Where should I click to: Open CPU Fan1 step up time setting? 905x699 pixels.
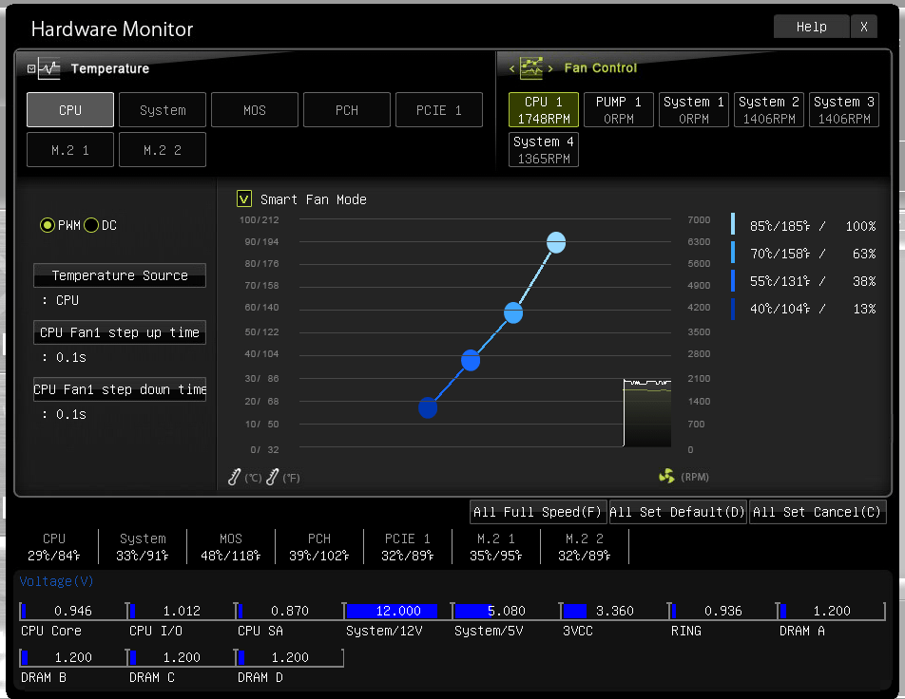(120, 332)
